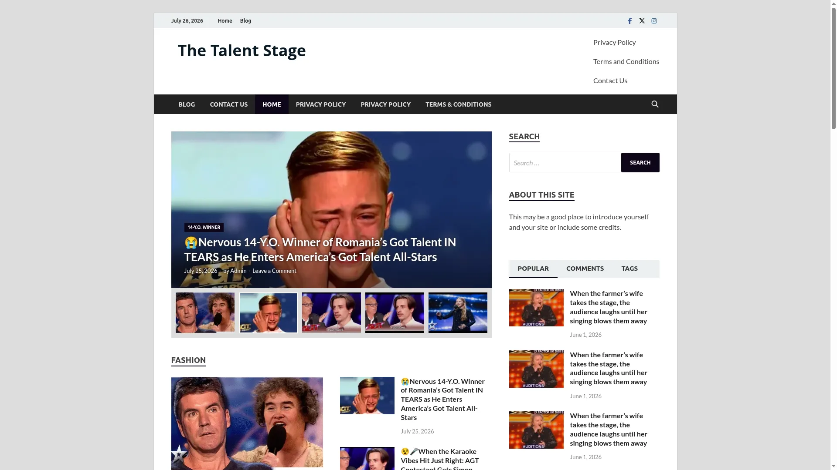
Task: Open Blog link in top bar
Action: (245, 21)
